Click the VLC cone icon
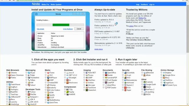The image size is (189, 106). [48, 75]
